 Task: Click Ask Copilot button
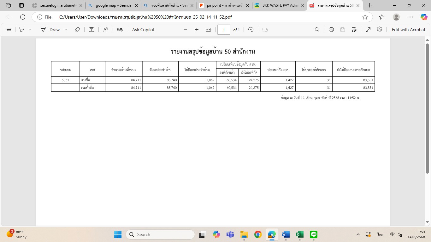point(143,30)
